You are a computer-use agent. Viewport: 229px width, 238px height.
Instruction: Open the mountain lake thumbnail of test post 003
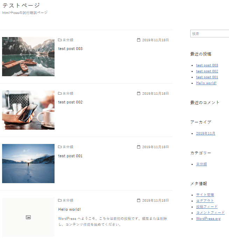point(28,57)
